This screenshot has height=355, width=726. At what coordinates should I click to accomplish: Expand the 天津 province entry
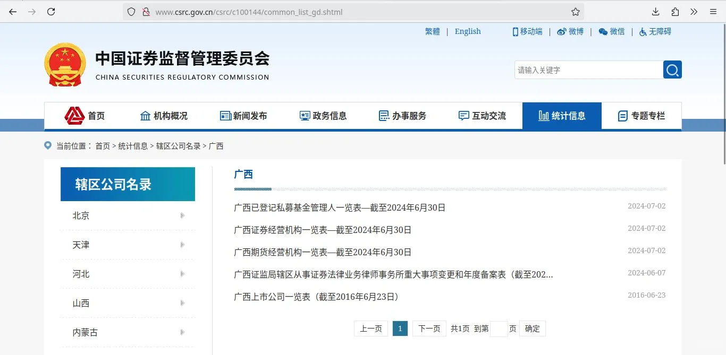[x=128, y=245]
